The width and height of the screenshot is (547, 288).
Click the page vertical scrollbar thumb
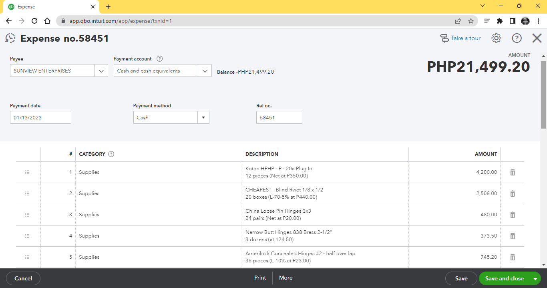coord(543,95)
